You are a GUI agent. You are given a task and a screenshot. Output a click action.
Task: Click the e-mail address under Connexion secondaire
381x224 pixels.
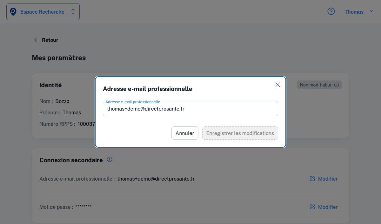click(156, 179)
